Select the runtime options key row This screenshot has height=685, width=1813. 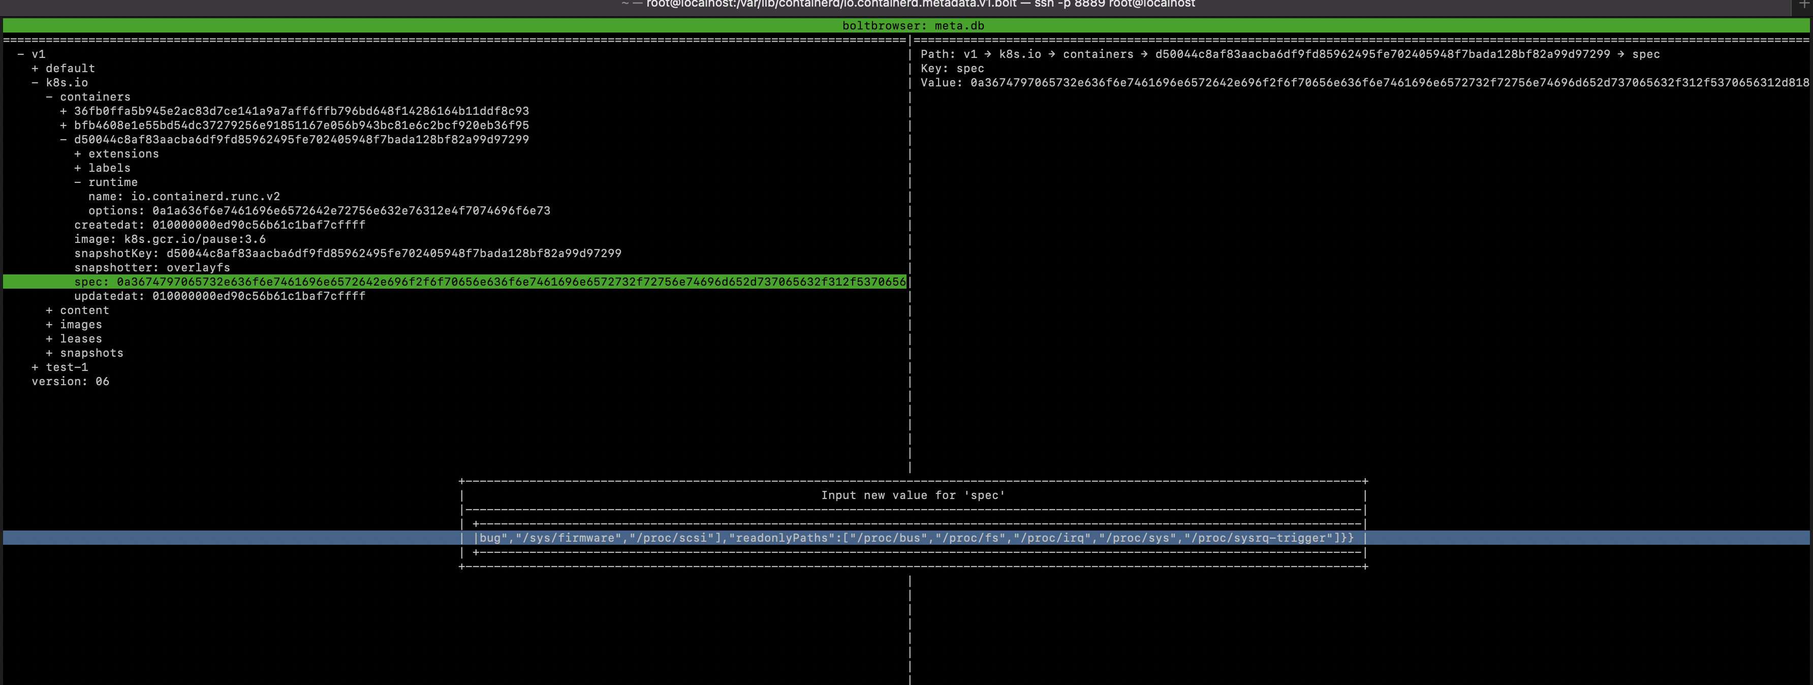tap(320, 210)
